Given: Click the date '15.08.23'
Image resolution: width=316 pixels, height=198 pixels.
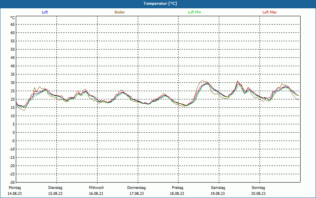Looking at the screenshot, I should pyautogui.click(x=55, y=194).
